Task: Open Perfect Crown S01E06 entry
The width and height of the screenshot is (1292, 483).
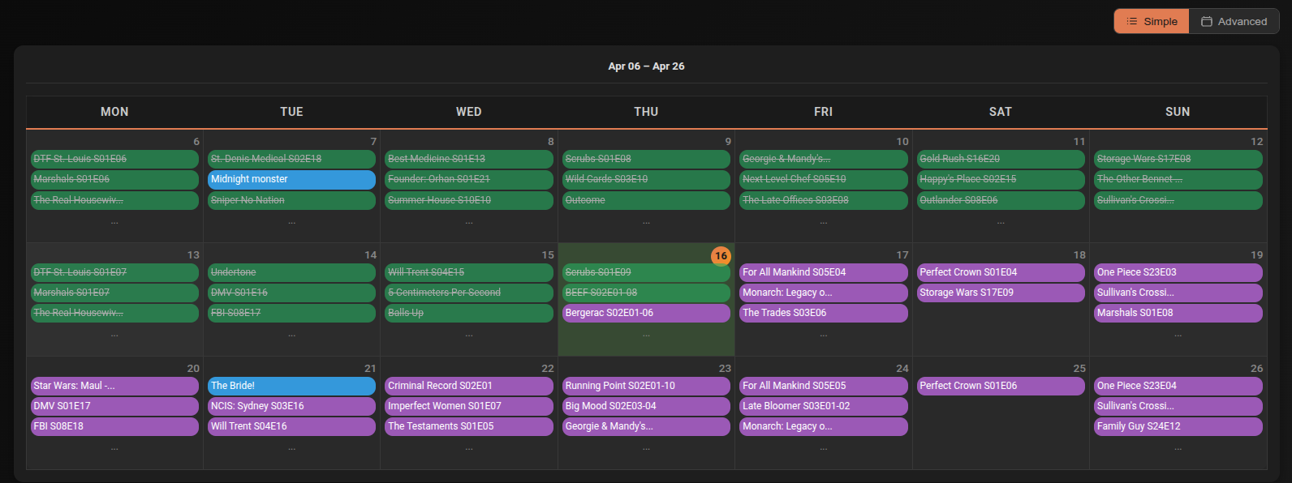Action: tap(1001, 386)
